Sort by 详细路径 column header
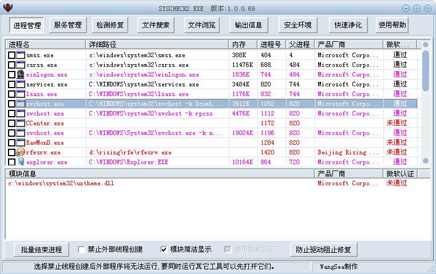Image resolution: width=436 pixels, height=274 pixels. pos(157,45)
